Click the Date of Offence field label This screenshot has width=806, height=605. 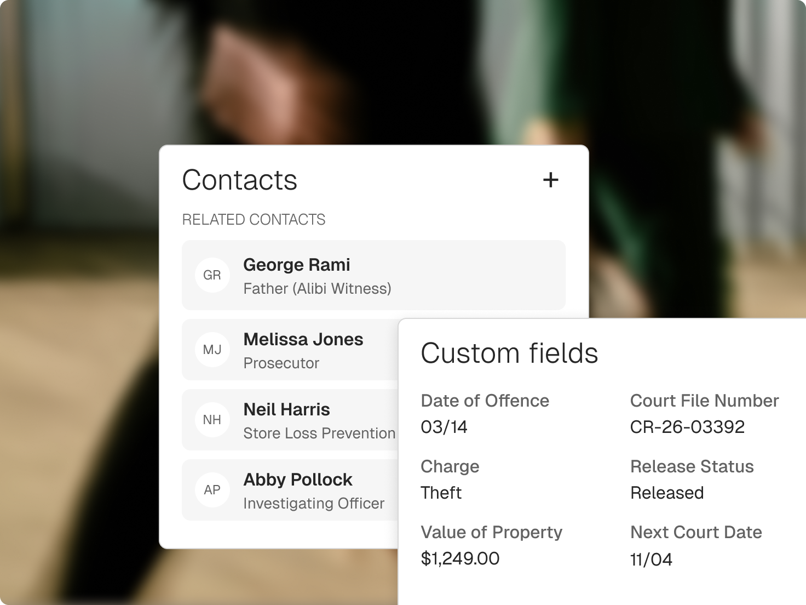[485, 401]
